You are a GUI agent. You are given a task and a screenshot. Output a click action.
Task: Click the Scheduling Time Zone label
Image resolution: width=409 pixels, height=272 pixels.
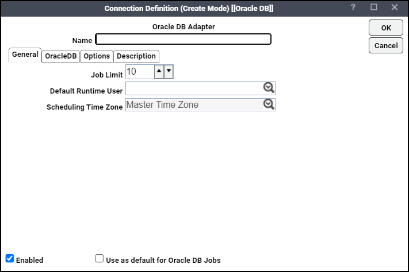[x=85, y=107]
